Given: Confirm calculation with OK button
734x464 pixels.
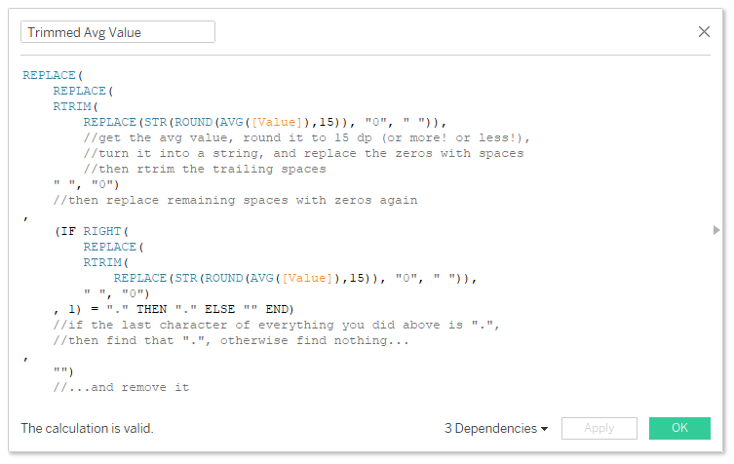Looking at the screenshot, I should tap(679, 428).
